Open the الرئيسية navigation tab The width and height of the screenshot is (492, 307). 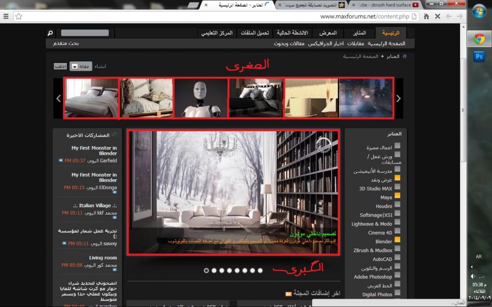click(391, 33)
